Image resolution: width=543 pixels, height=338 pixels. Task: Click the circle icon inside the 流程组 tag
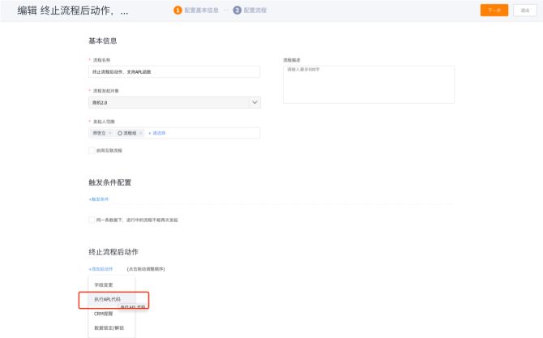(x=120, y=133)
